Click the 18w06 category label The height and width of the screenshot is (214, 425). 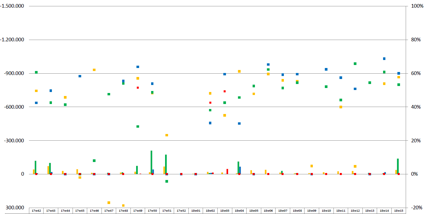268,211
